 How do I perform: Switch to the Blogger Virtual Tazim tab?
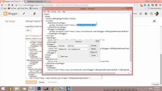tap(13, 2)
